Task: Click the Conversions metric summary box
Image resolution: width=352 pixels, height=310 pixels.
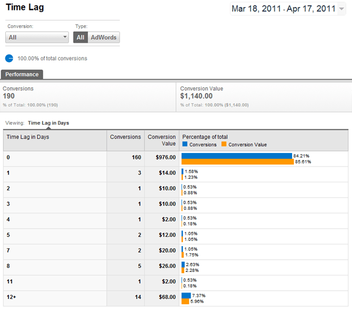Action: click(88, 97)
